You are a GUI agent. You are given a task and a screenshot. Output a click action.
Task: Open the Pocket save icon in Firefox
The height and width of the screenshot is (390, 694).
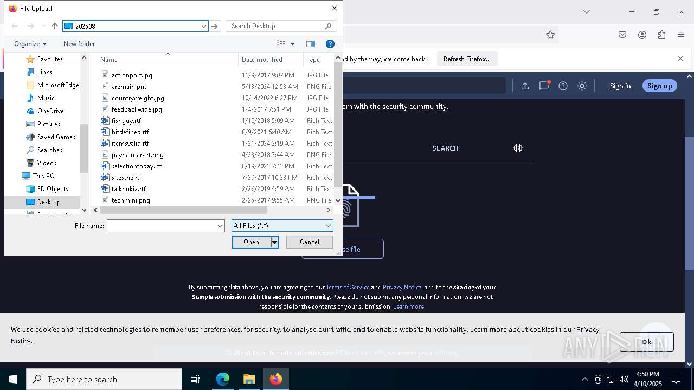coord(622,35)
